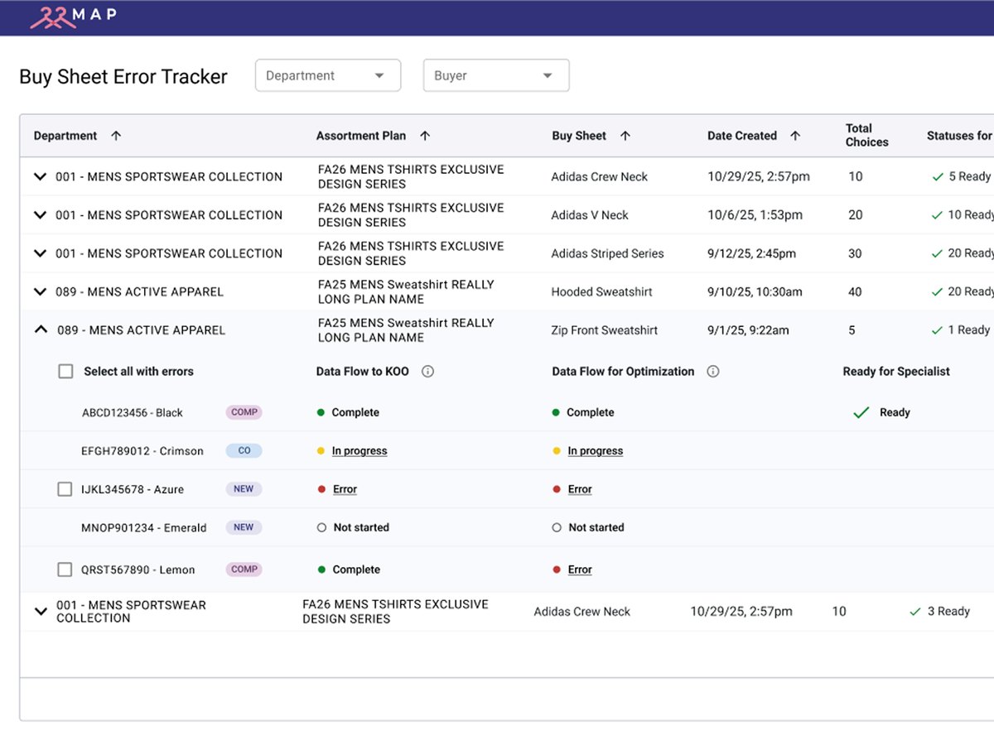Click the 1 Ready status text

point(969,329)
